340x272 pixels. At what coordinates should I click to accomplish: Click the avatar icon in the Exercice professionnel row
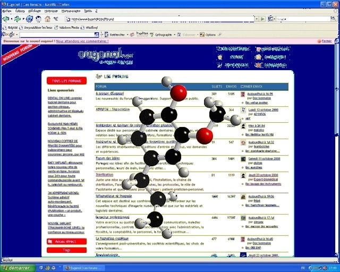click(x=243, y=218)
